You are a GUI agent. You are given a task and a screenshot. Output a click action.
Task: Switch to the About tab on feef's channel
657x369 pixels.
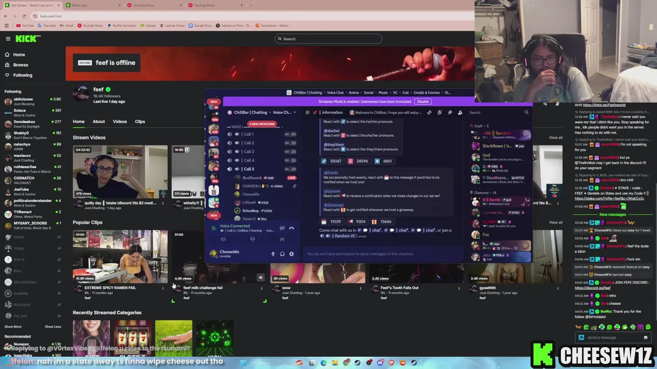point(99,121)
